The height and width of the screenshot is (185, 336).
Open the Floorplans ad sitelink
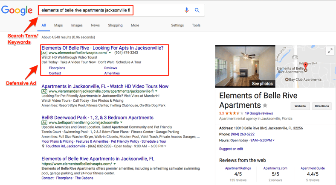click(57, 68)
